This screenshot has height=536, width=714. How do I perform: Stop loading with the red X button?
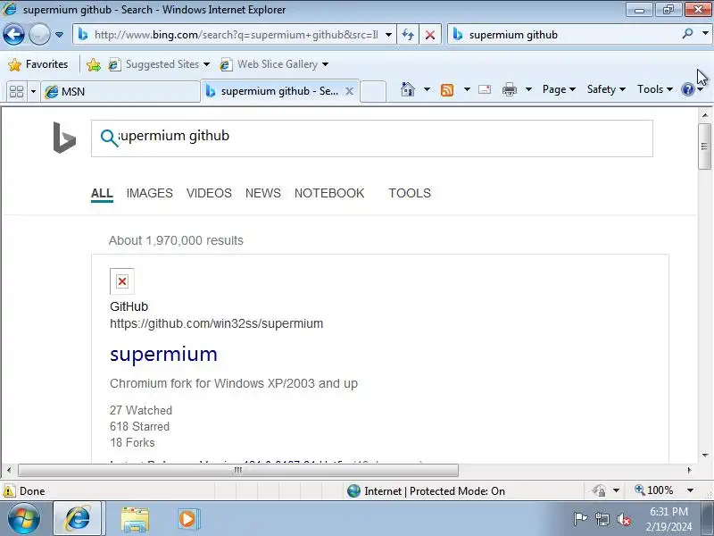coord(430,35)
